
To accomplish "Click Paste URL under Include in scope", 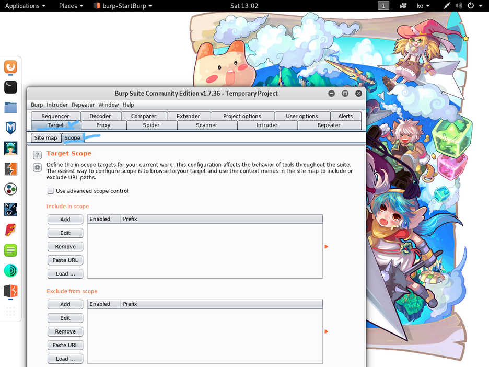I will [x=65, y=260].
